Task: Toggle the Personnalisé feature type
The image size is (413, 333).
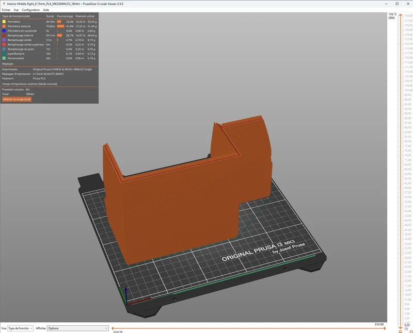Action: [x=50, y=58]
